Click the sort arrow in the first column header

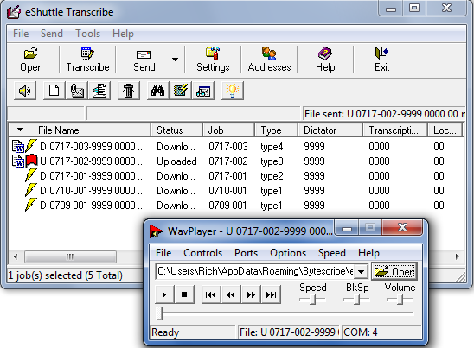click(20, 130)
